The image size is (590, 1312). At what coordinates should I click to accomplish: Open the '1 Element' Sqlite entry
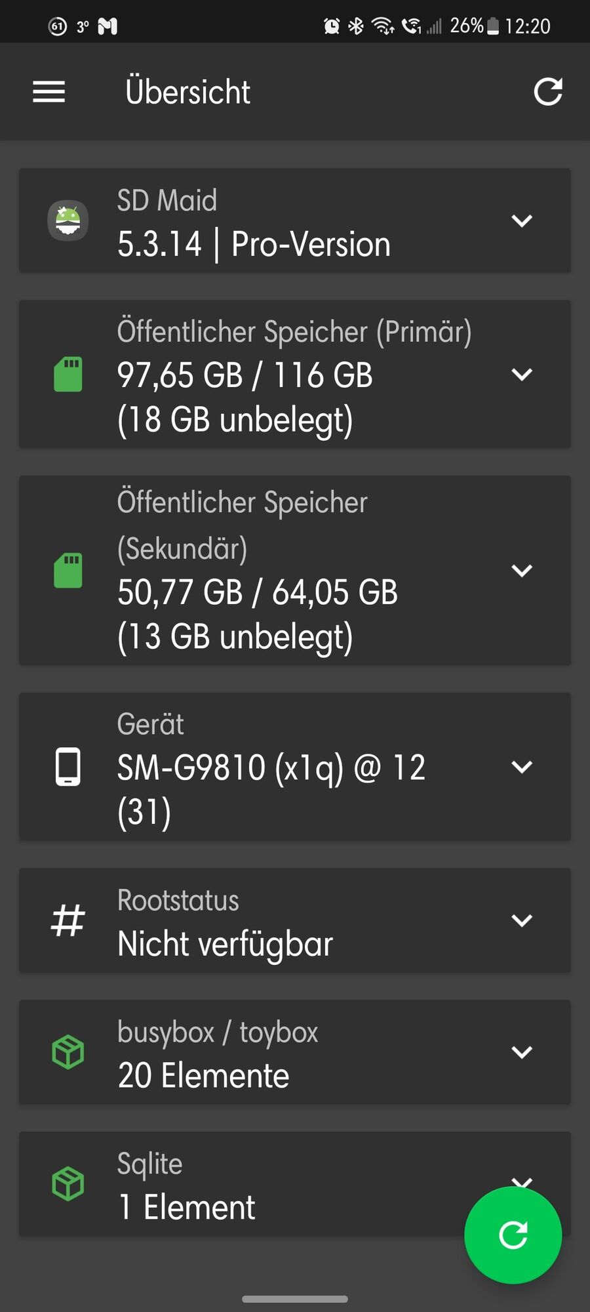pyautogui.click(x=187, y=1207)
